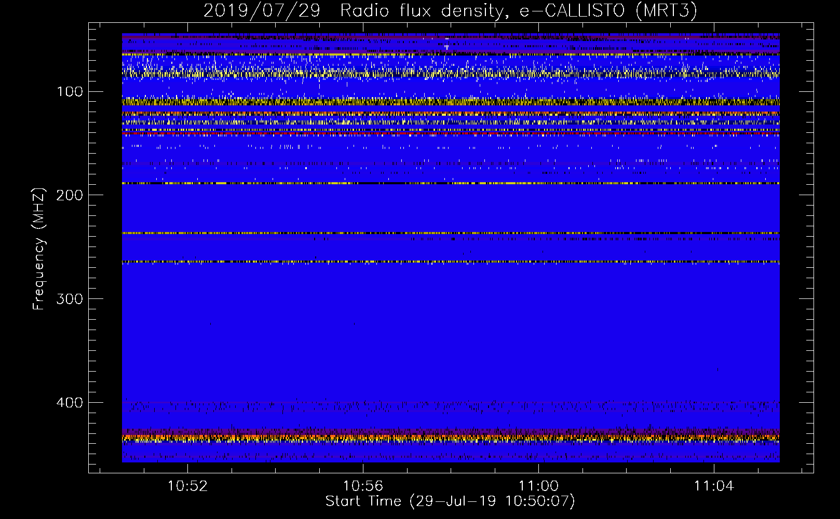Select the '300' frequency axis label
The width and height of the screenshot is (840, 519).
[70, 299]
